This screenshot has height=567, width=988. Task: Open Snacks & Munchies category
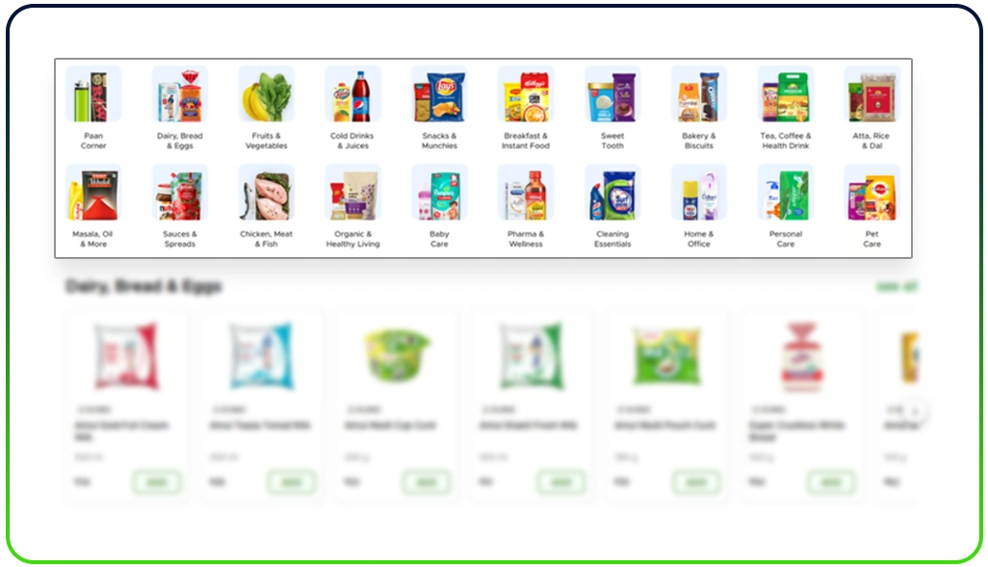[x=439, y=108]
